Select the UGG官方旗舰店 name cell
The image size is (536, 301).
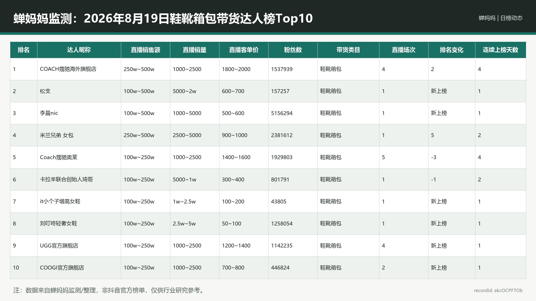point(79,246)
